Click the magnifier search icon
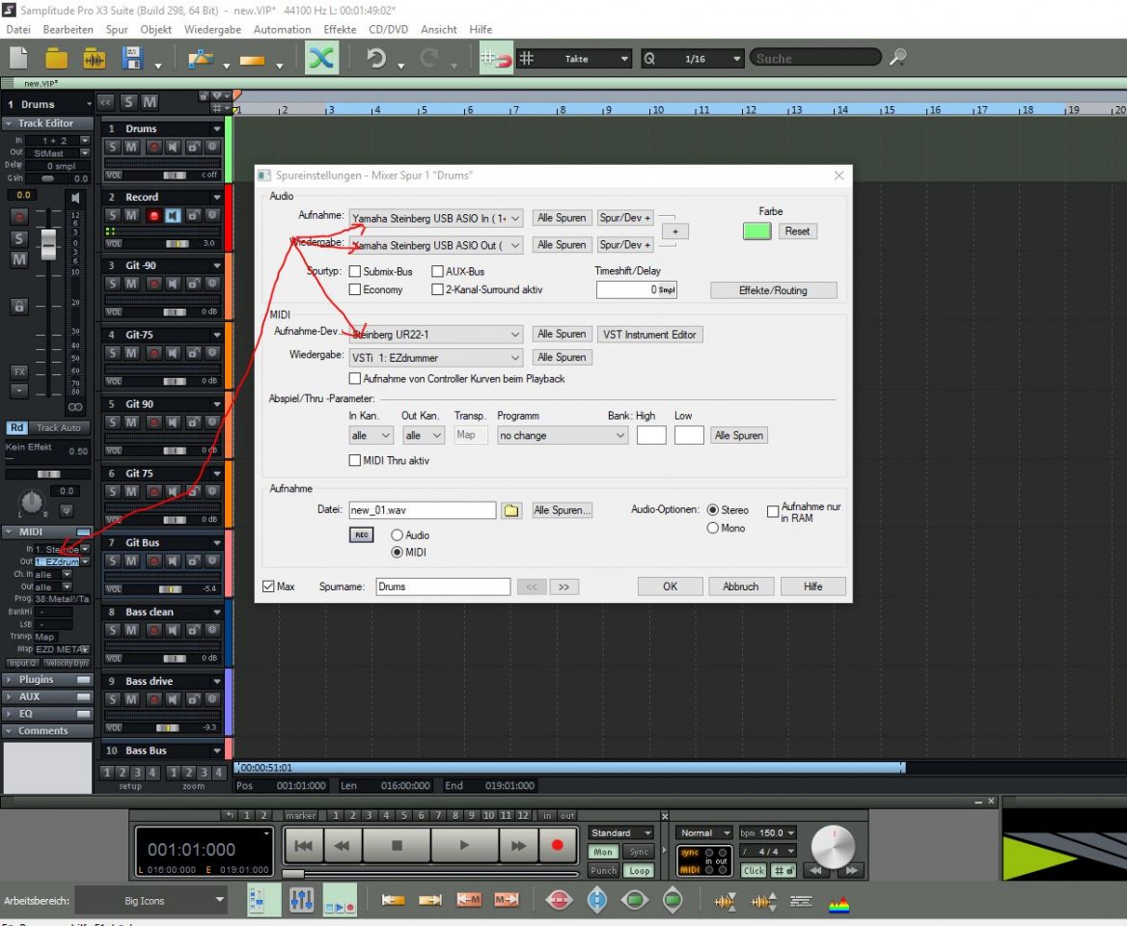The width and height of the screenshot is (1127, 926). [x=897, y=58]
